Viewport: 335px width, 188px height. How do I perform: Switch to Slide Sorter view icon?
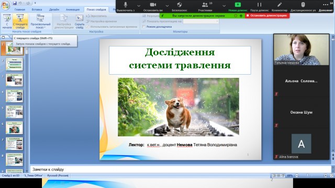tap(278, 175)
